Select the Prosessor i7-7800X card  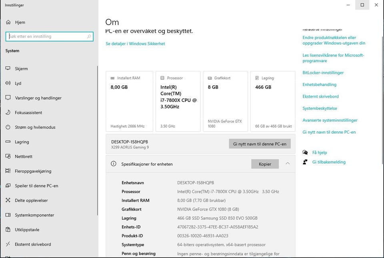(x=178, y=101)
